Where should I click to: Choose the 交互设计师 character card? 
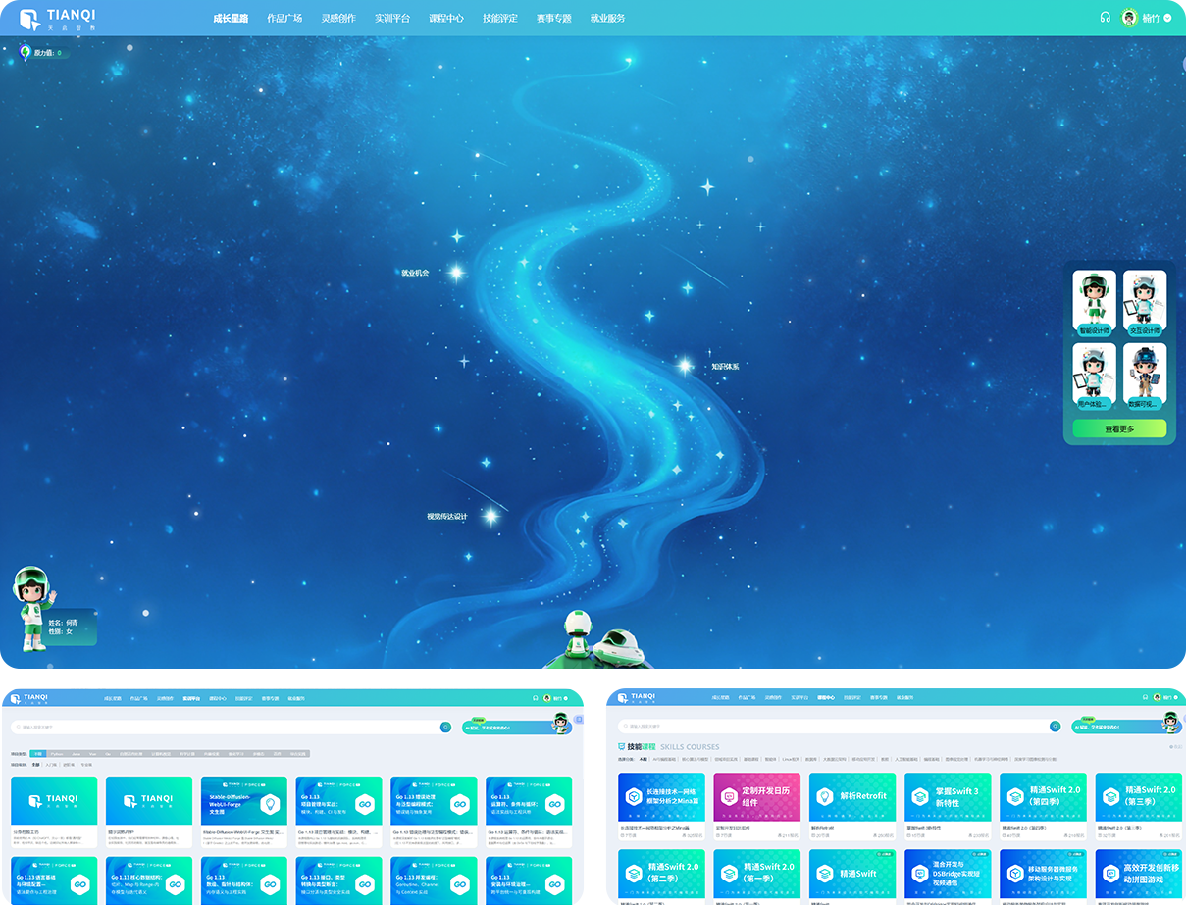(1145, 304)
